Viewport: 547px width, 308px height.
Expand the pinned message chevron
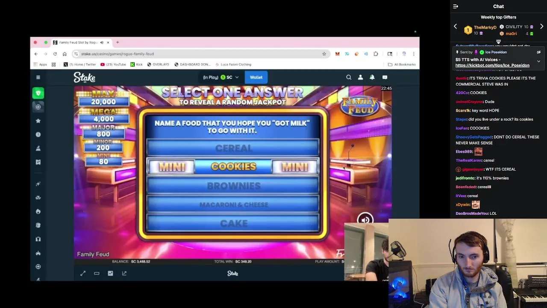538,61
